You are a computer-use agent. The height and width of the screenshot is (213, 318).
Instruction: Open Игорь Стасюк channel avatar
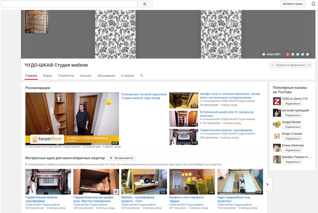[277, 136]
